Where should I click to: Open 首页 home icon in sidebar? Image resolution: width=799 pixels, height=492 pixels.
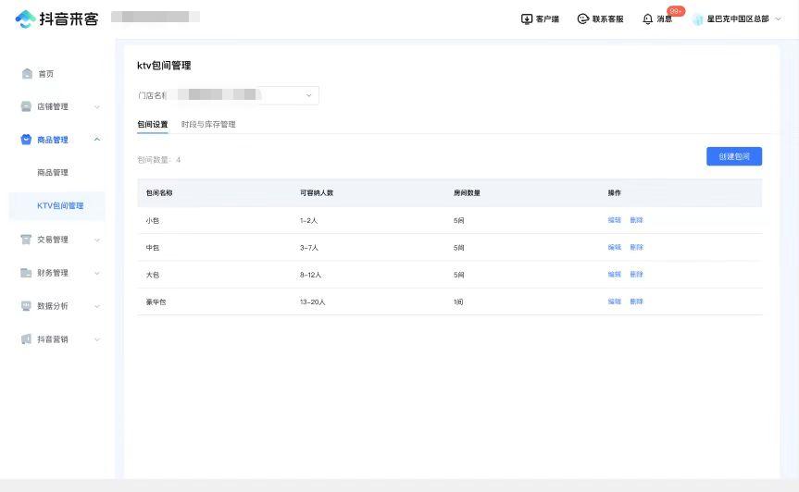click(x=27, y=74)
